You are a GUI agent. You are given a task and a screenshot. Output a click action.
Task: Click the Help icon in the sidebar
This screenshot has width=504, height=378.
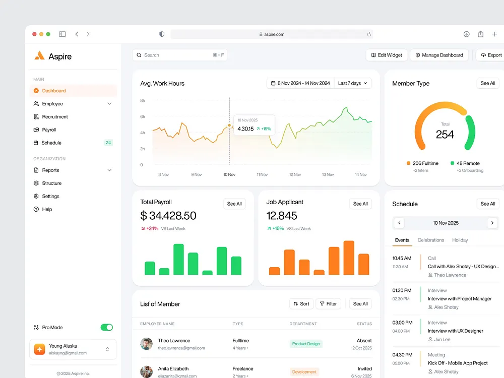coord(37,209)
